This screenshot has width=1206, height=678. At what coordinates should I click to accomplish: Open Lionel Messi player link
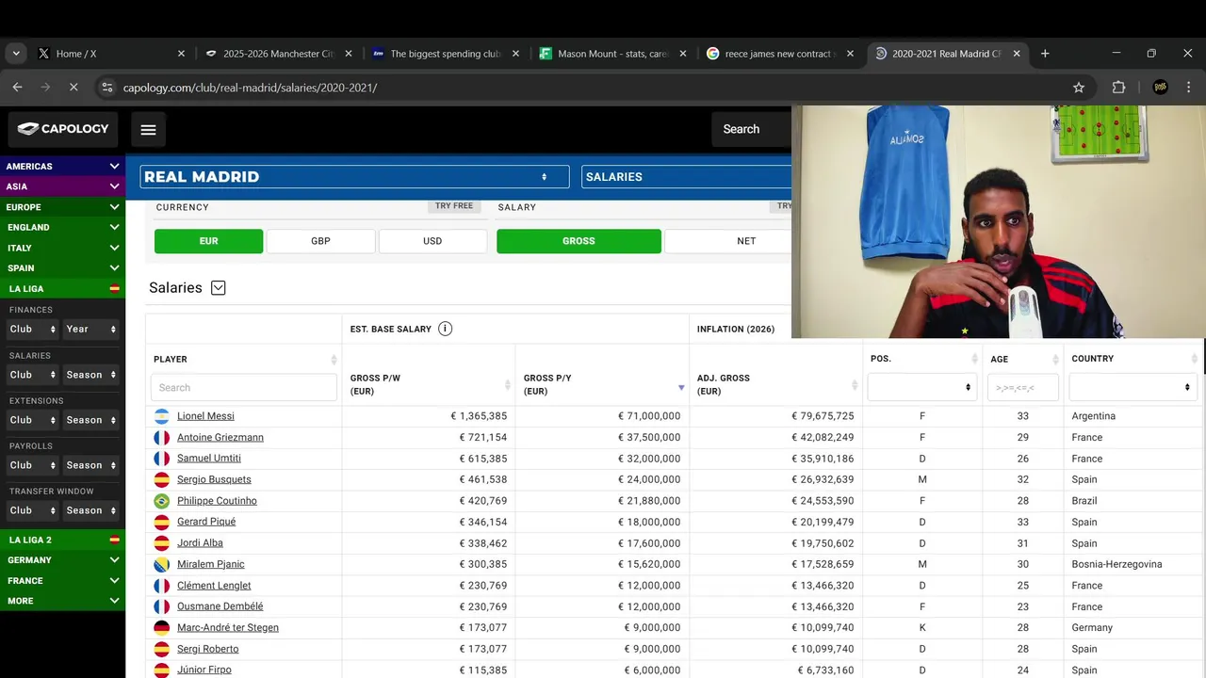click(205, 416)
